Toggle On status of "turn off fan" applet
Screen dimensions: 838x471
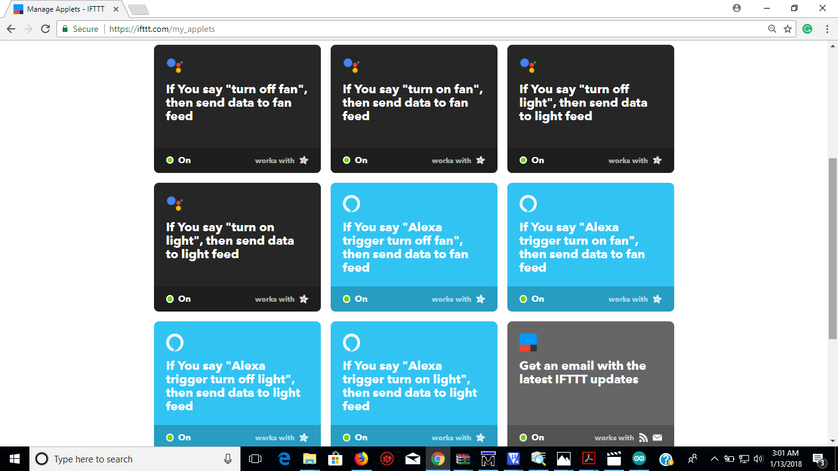pyautogui.click(x=179, y=160)
